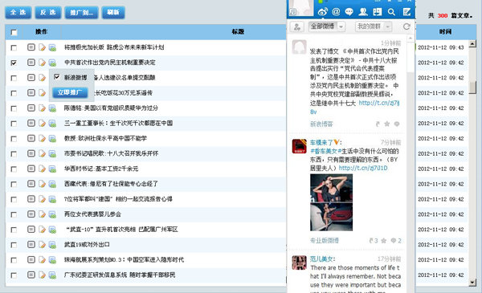Click the promote icon for 三一重工董事长 row
482x293 pixels.
52,123
